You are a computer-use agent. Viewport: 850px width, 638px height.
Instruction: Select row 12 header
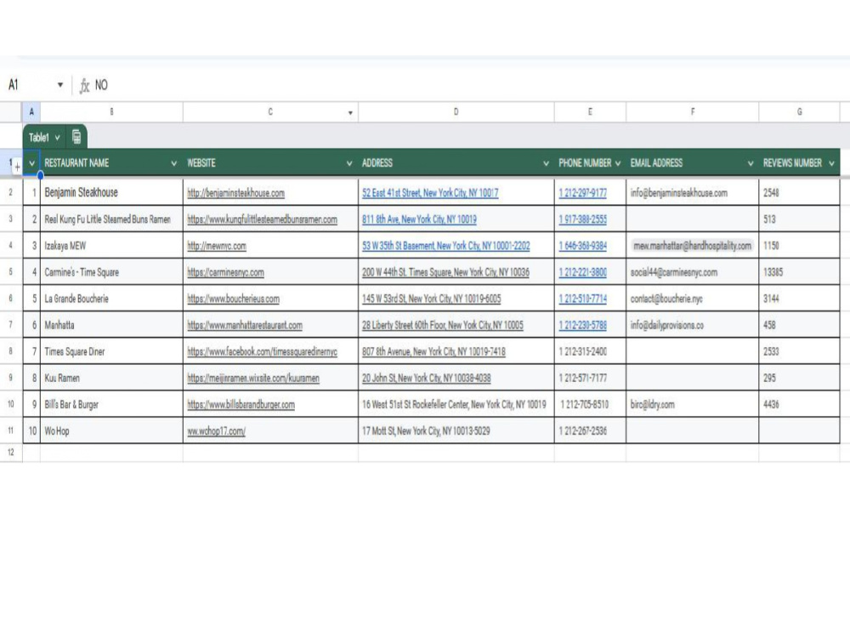11,453
